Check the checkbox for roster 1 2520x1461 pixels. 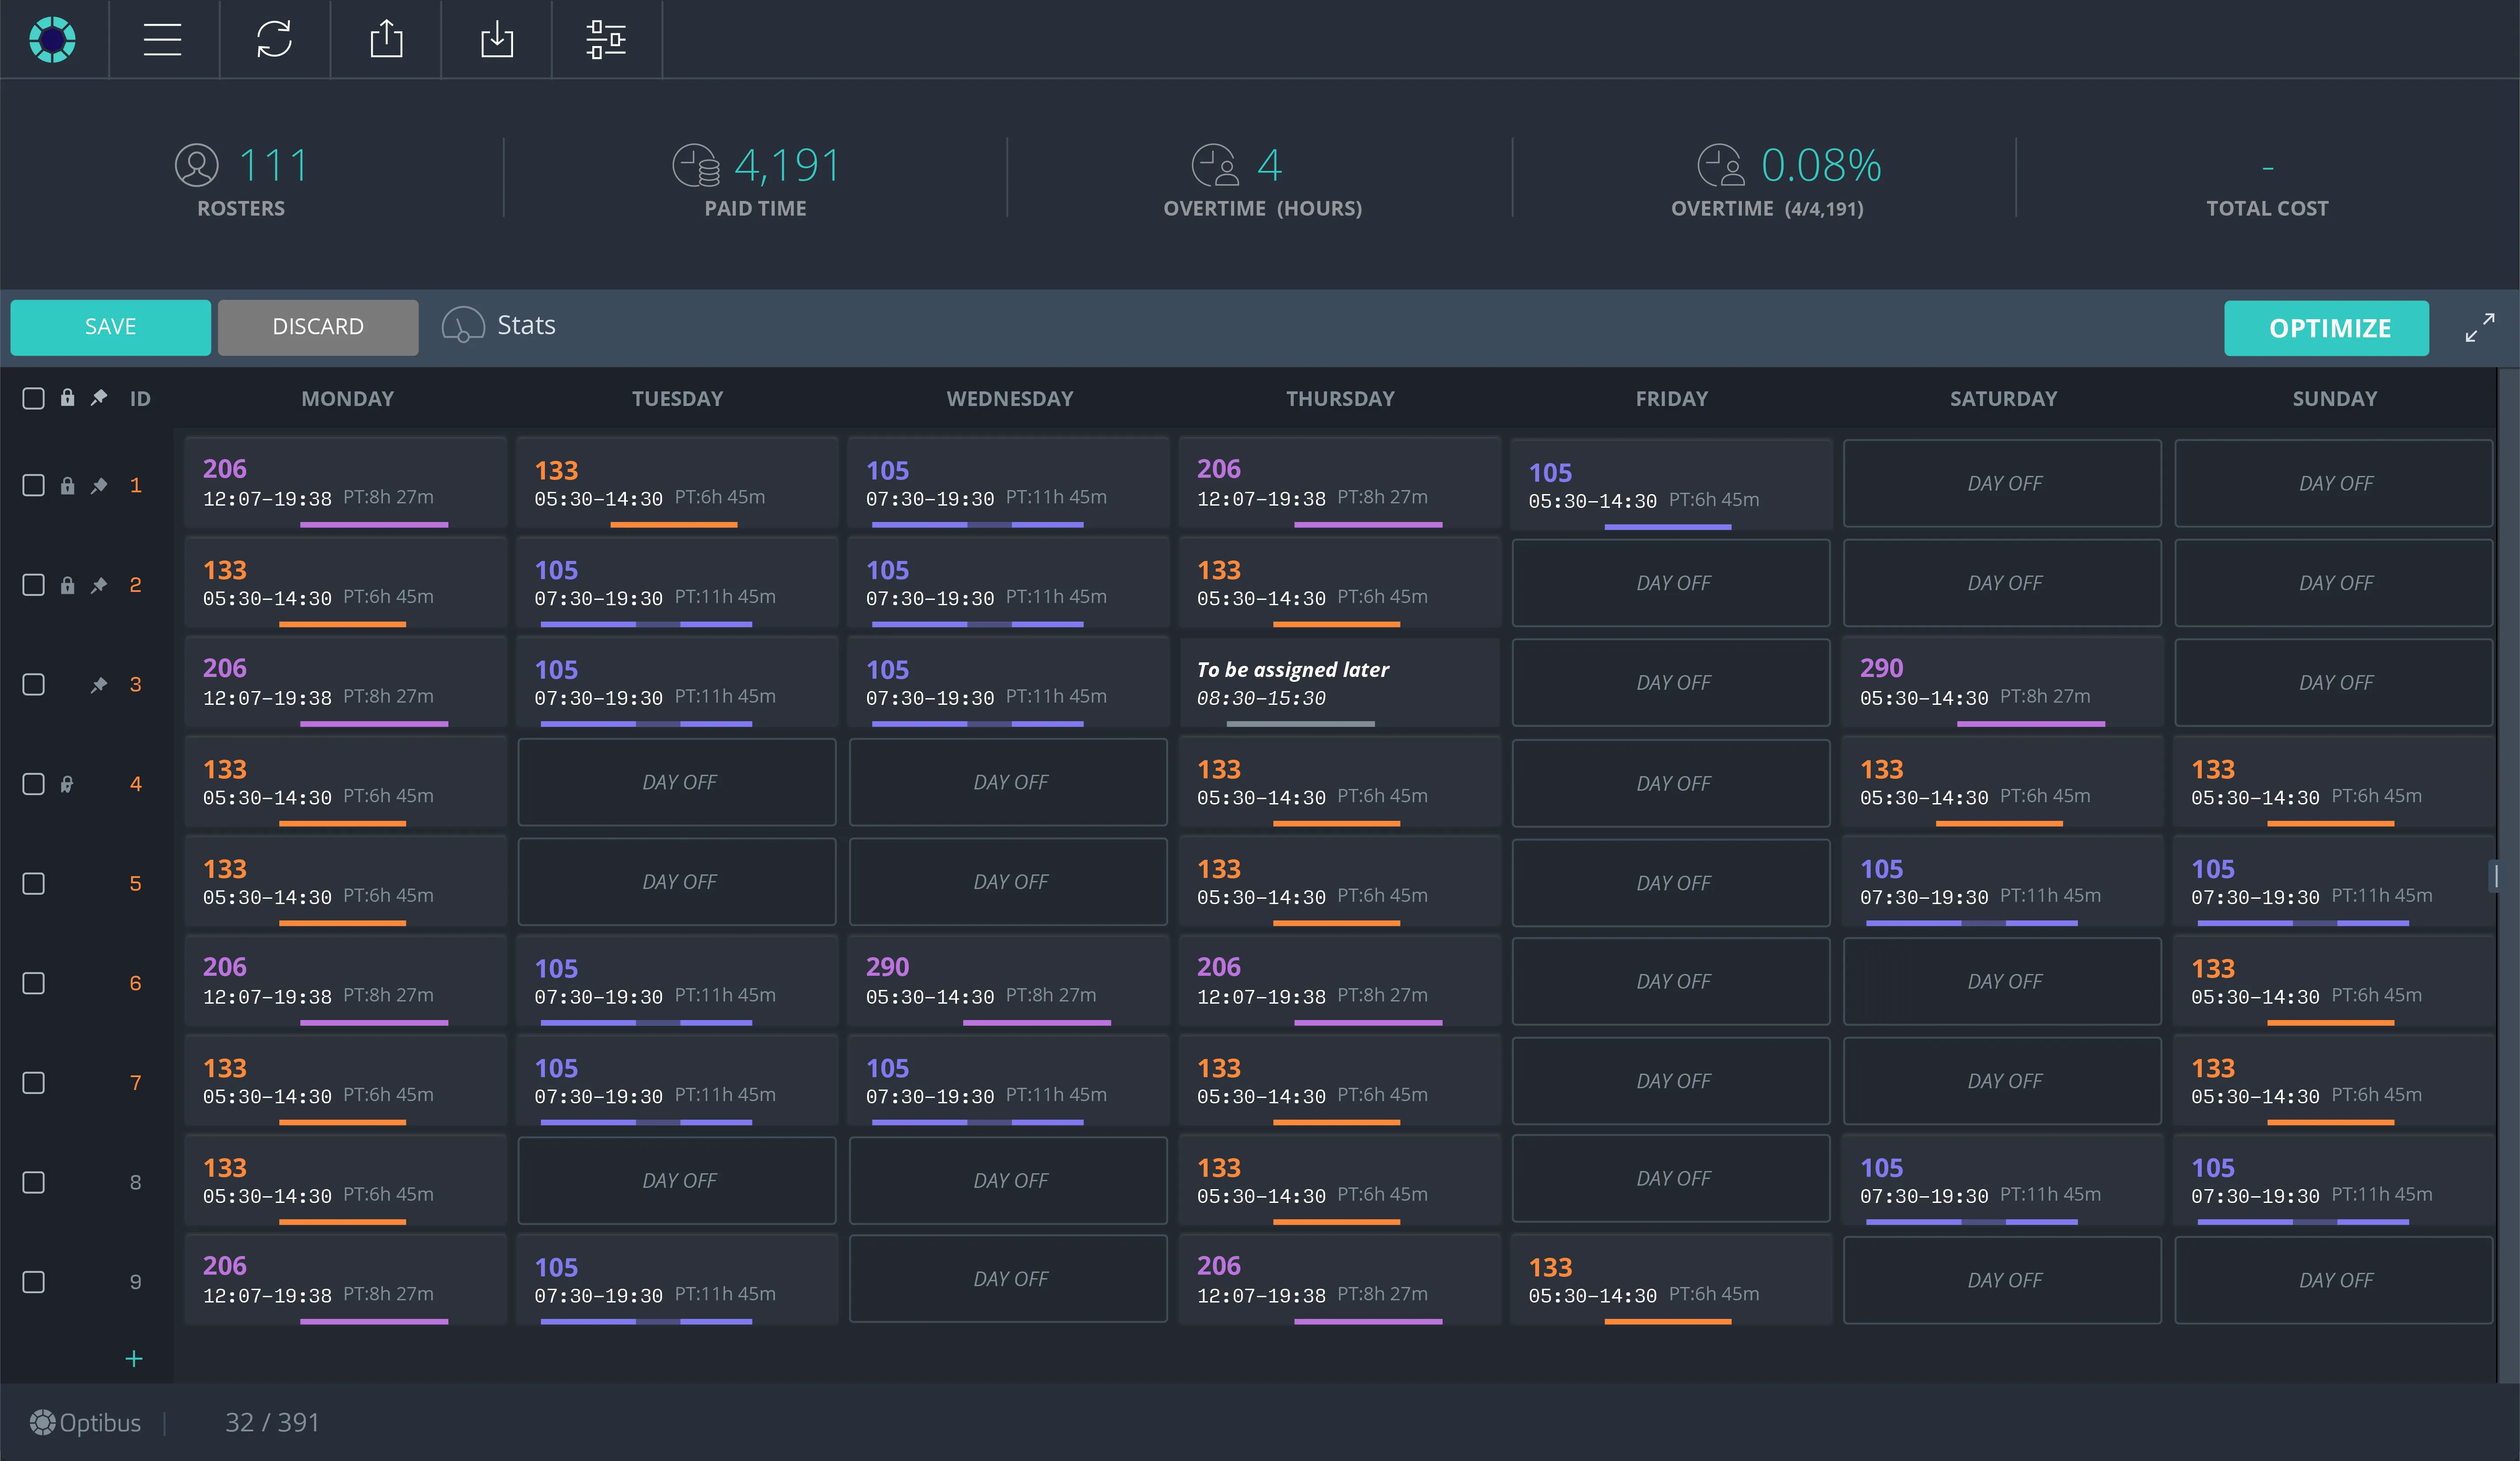click(34, 485)
